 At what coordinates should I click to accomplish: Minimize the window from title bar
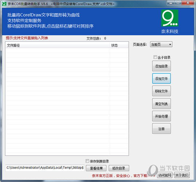coord(171,3)
